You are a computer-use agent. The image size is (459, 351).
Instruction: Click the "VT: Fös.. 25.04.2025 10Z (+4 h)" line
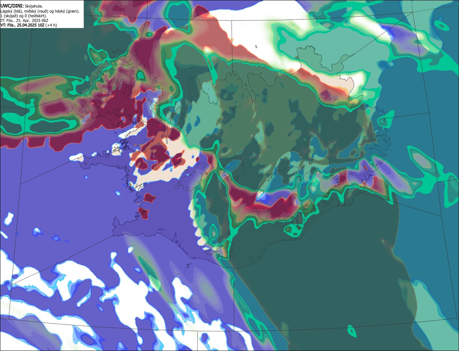(29, 25)
